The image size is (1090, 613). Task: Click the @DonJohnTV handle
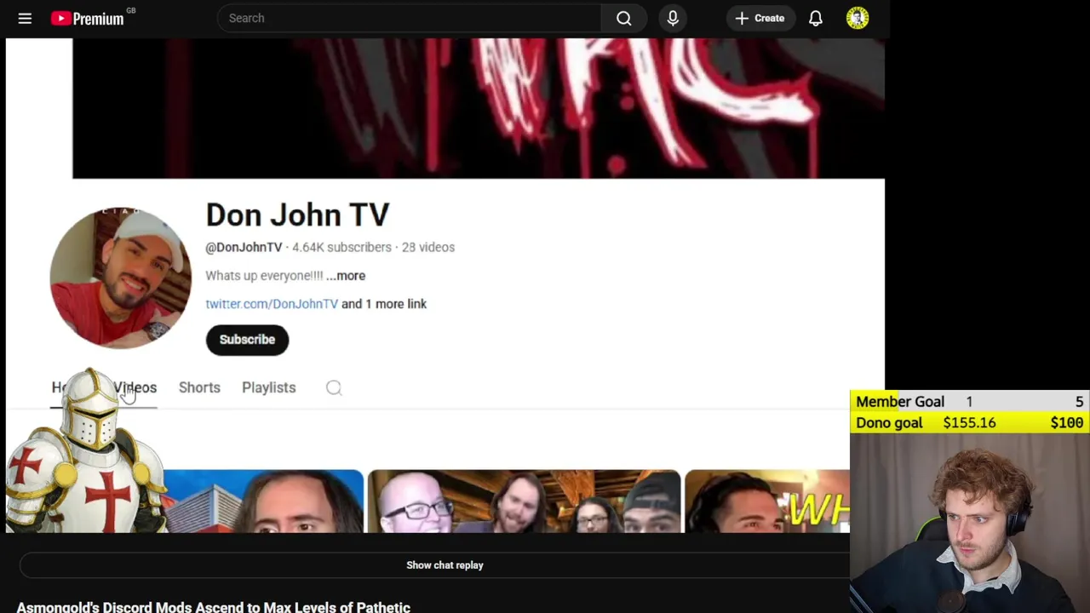[x=244, y=247]
